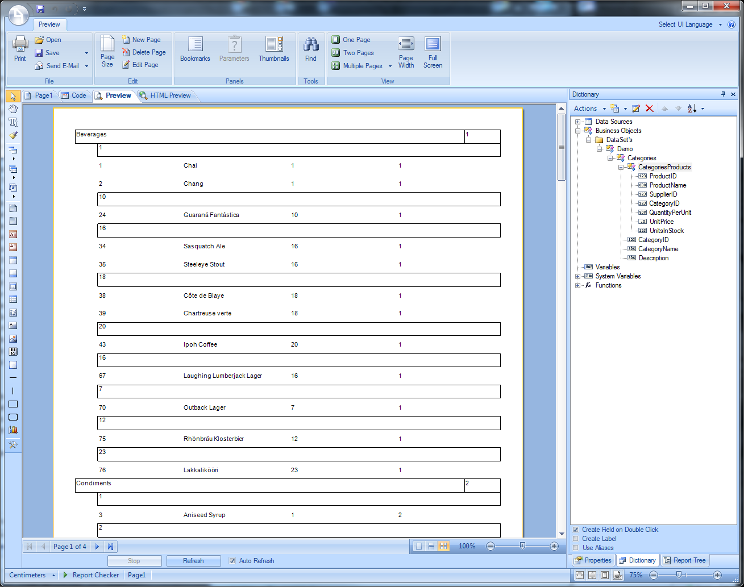Select the Text editor tool
This screenshot has height=587, width=744.
[13, 122]
